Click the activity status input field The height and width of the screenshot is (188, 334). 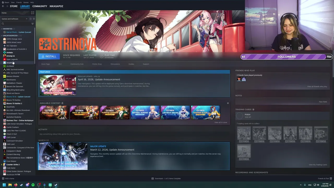134,134
